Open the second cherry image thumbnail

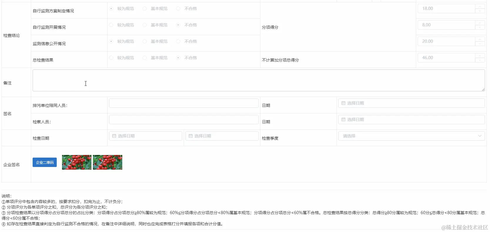108,162
